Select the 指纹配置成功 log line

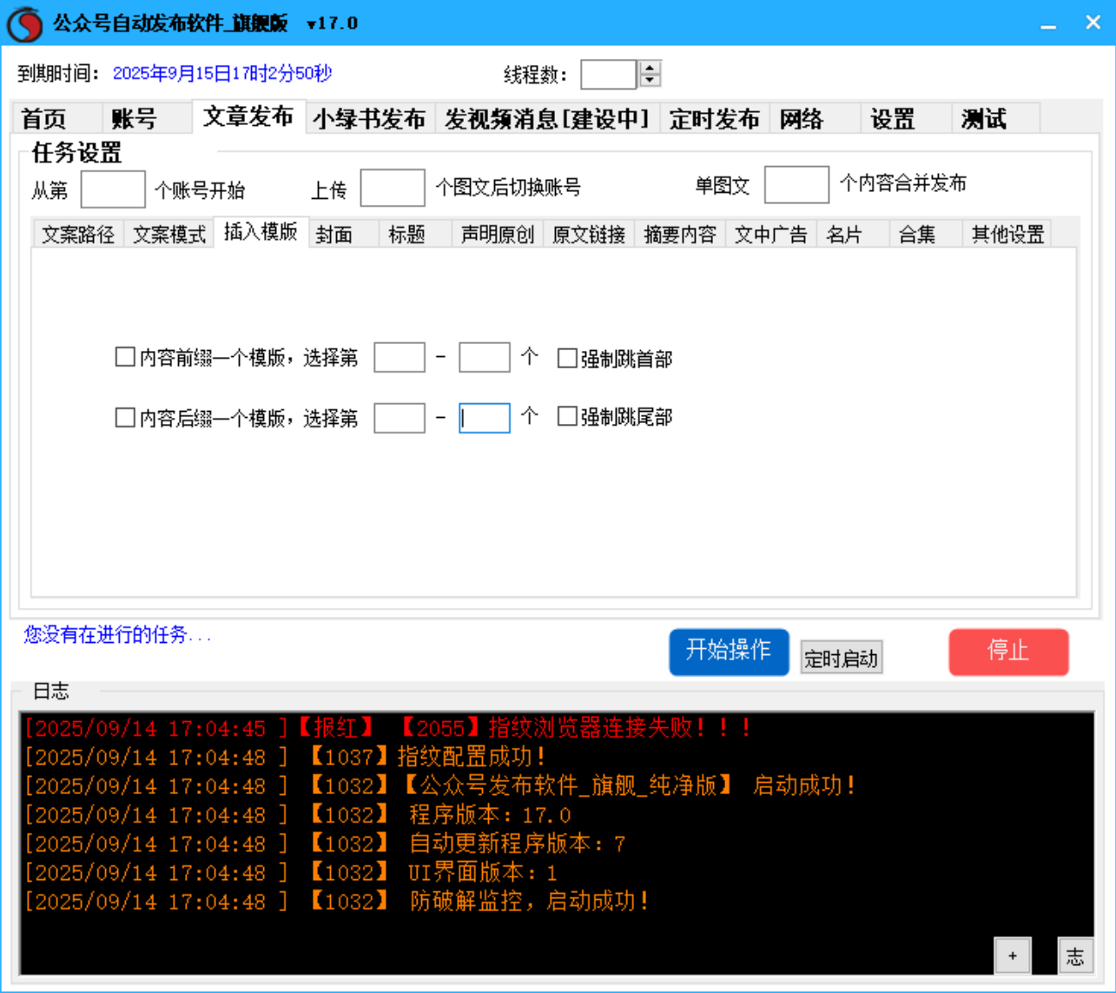point(285,757)
